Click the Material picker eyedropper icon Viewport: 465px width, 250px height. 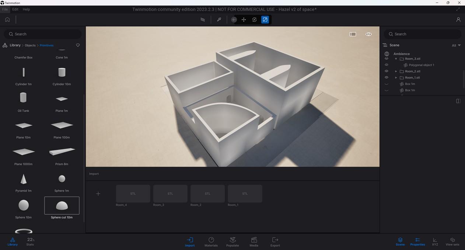pos(219,20)
